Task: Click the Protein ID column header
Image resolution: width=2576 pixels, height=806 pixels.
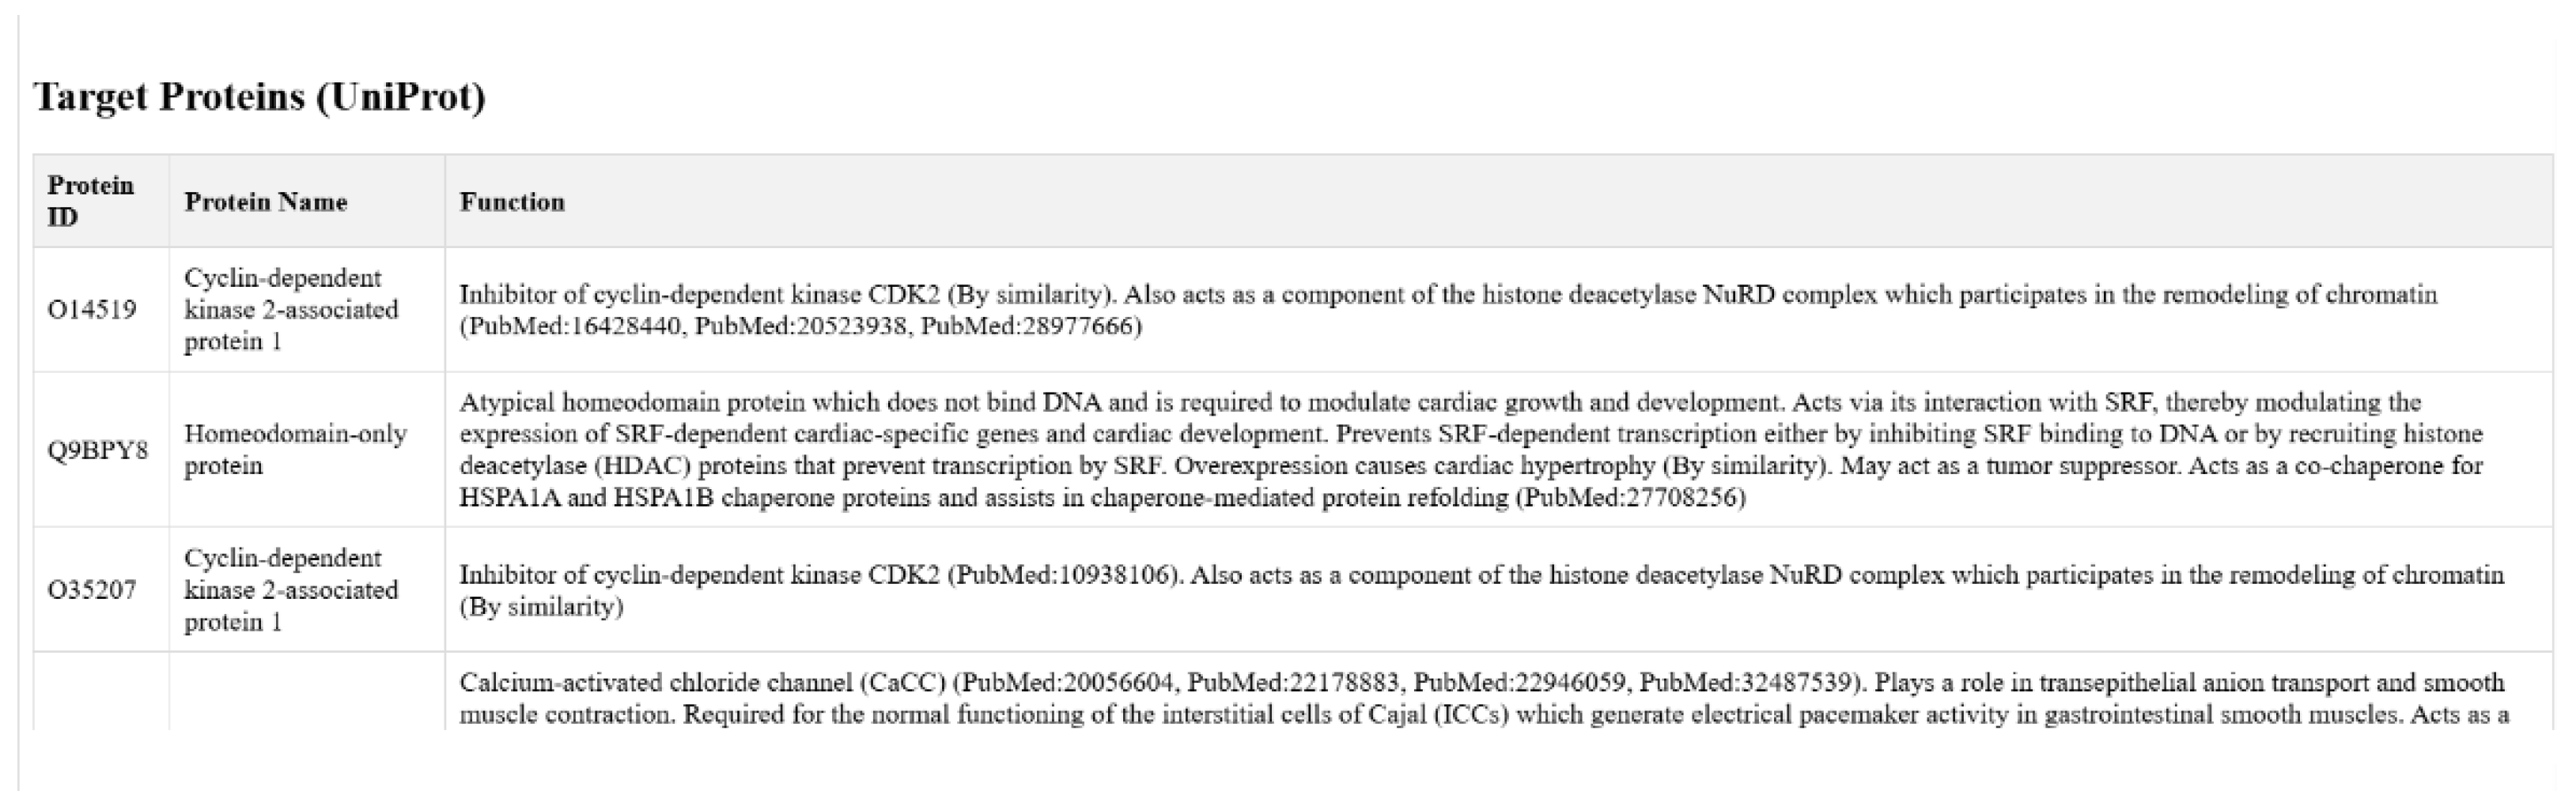Action: [90, 201]
